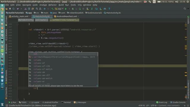The image size is (190, 107).
Task: Open the Terminal tool window
Action: click(66, 103)
